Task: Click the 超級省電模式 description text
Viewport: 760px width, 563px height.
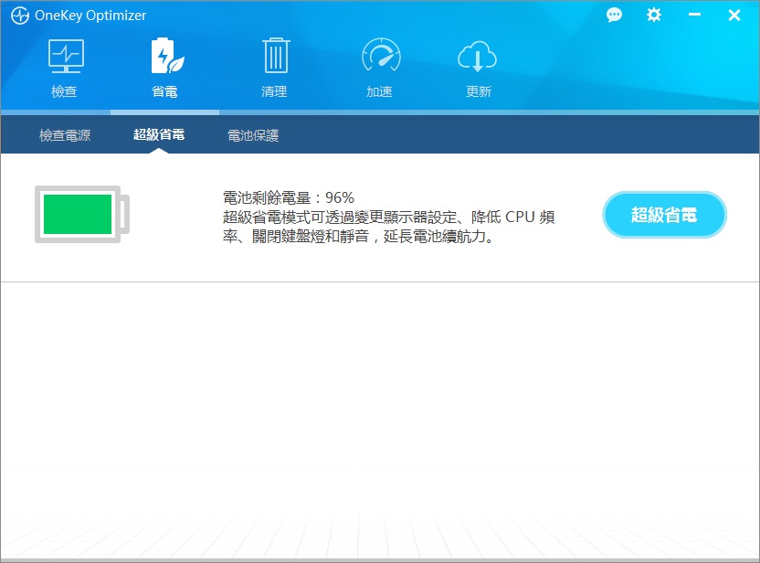Action: (389, 227)
